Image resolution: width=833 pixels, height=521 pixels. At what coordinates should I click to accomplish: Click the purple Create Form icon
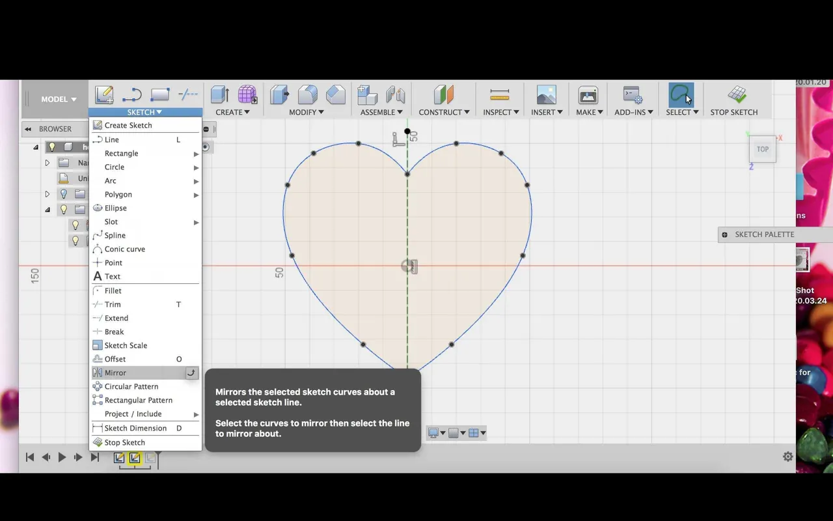[247, 95]
